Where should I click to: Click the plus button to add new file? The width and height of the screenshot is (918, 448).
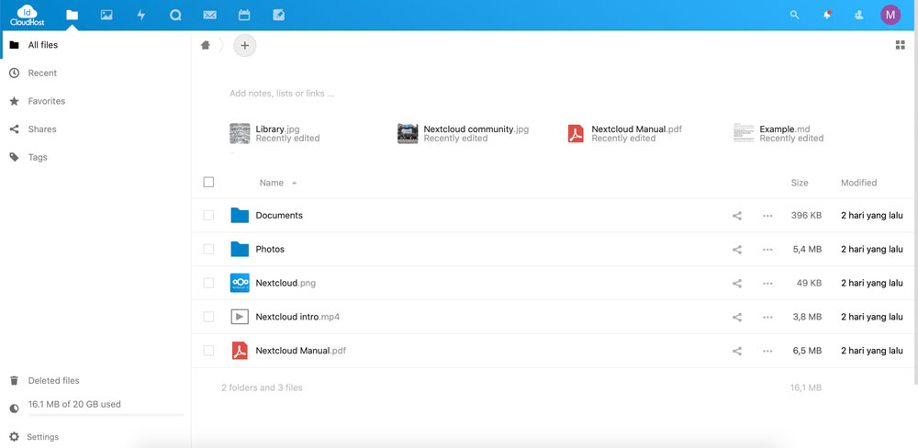coord(245,45)
